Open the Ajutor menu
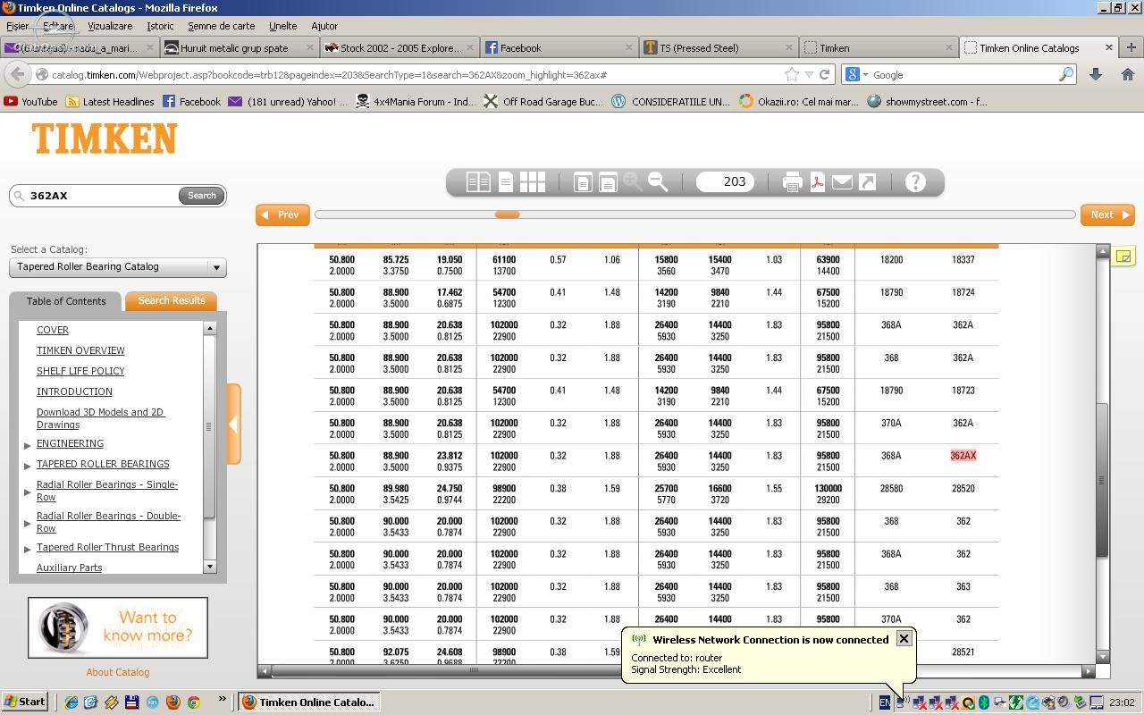 [324, 26]
